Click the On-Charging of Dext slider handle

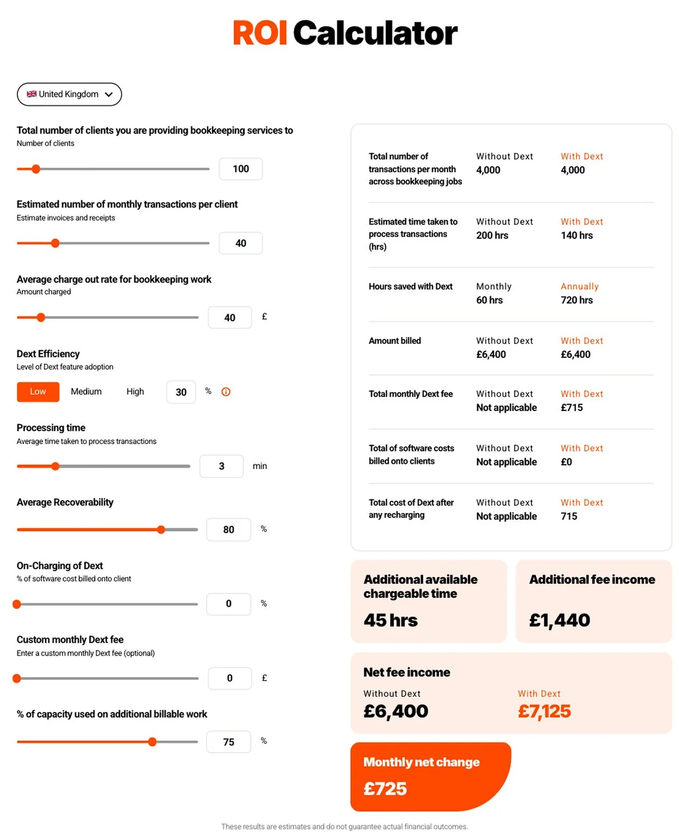point(17,604)
